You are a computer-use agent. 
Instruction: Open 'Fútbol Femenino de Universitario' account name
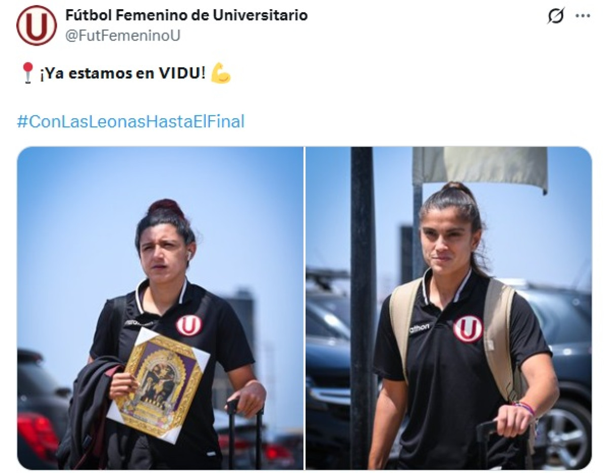point(186,15)
